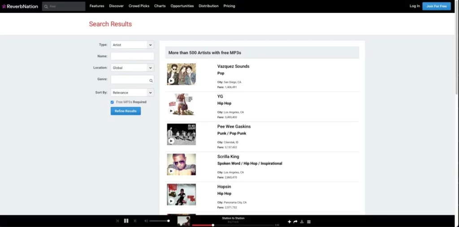Click the search magnifier icon in top bar

(x=46, y=6)
